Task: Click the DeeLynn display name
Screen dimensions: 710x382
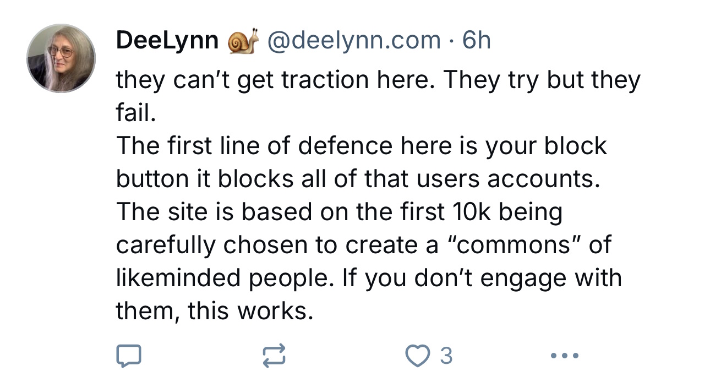Action: click(167, 41)
